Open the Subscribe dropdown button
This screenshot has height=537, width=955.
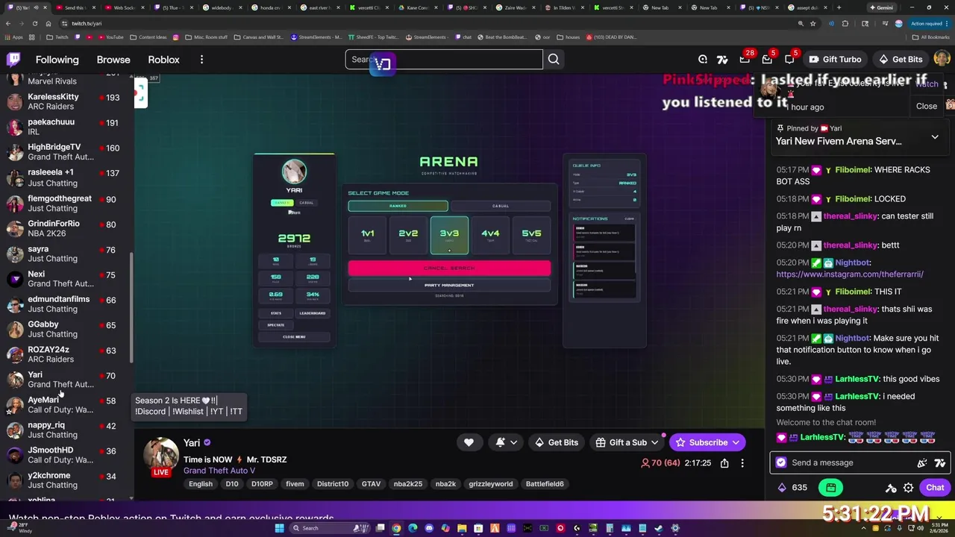point(707,442)
